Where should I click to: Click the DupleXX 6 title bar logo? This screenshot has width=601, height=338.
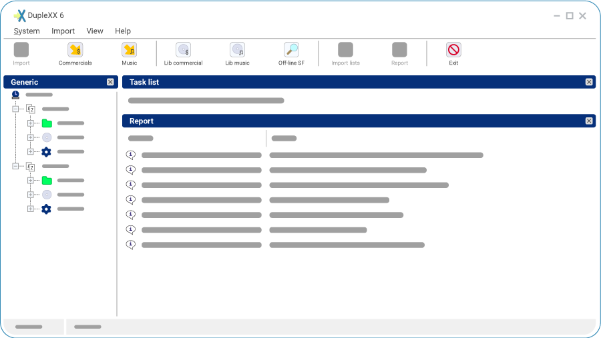(19, 16)
